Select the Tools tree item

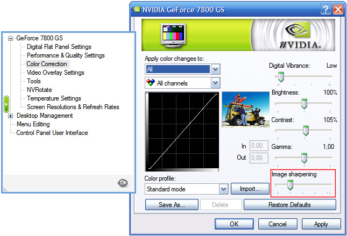[34, 81]
